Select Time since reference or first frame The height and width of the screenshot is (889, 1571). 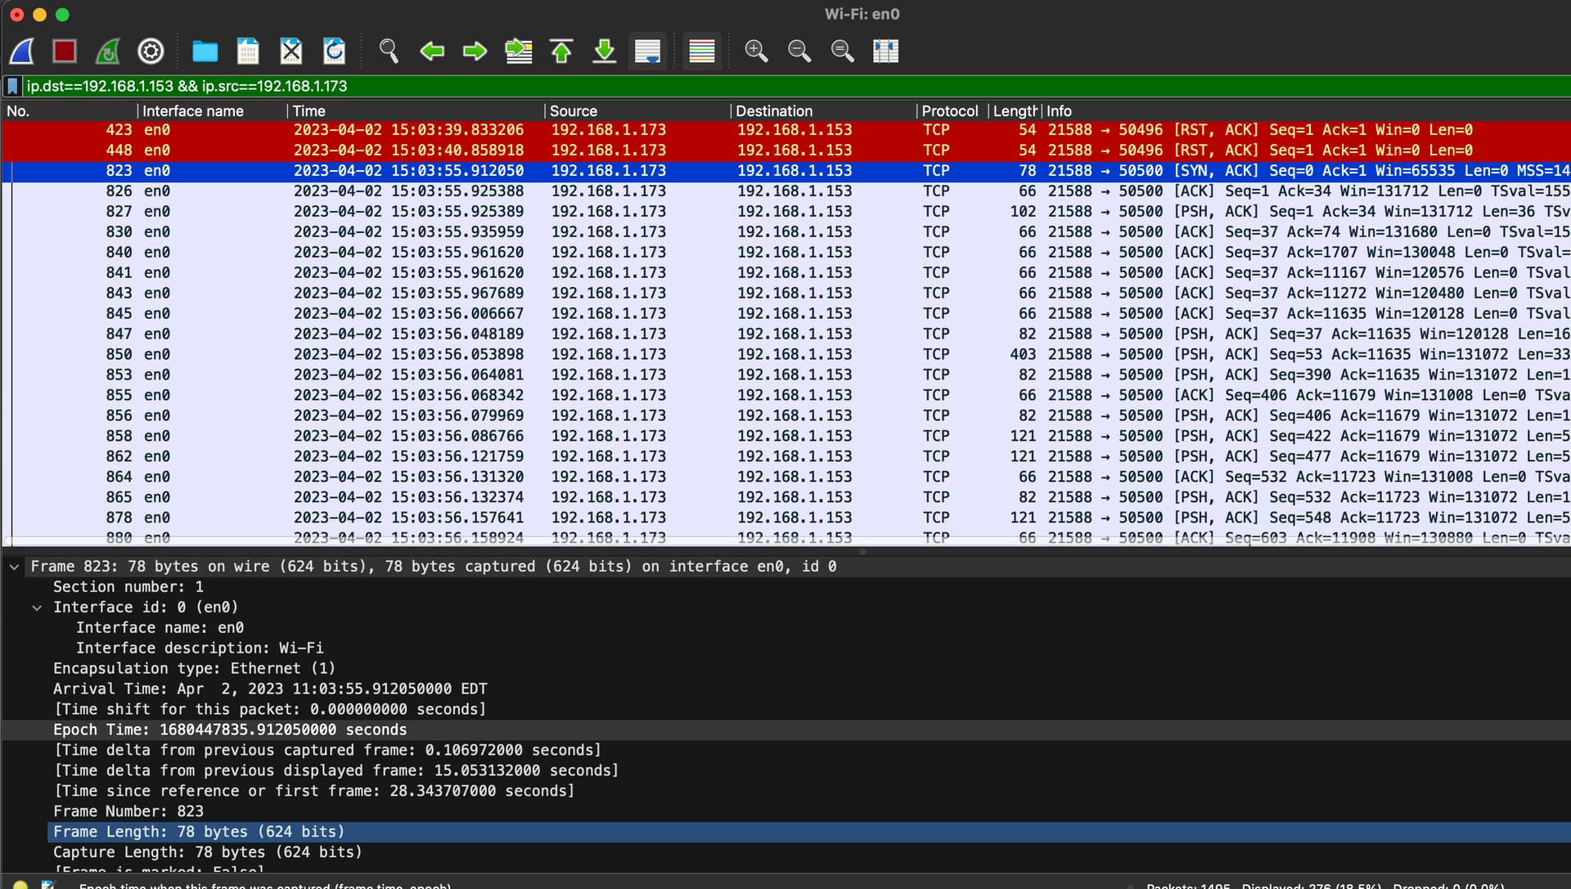pos(314,792)
